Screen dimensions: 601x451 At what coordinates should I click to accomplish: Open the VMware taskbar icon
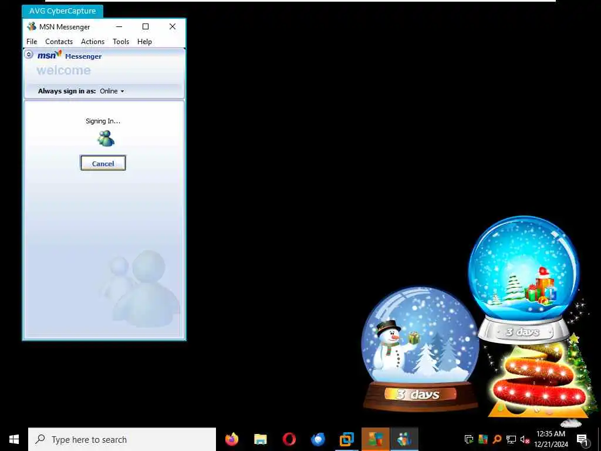click(x=346, y=439)
